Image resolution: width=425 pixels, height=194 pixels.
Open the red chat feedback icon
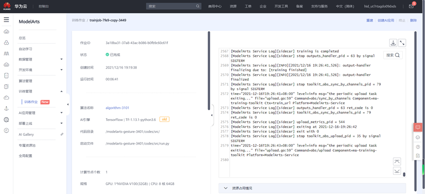click(x=418, y=127)
